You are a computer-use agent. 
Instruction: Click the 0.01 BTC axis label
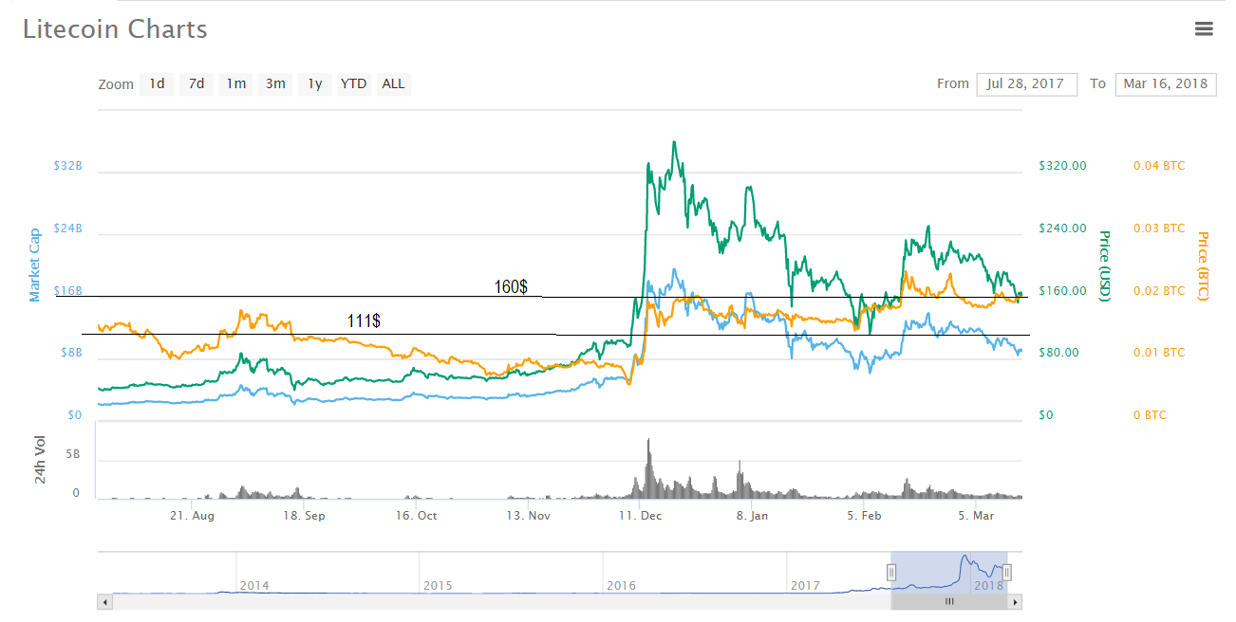coord(1159,353)
